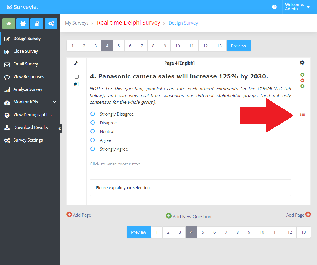Screen dimensions: 317x265
Task: Click the book icon in sidebar toolbar
Action: [x=37, y=24]
